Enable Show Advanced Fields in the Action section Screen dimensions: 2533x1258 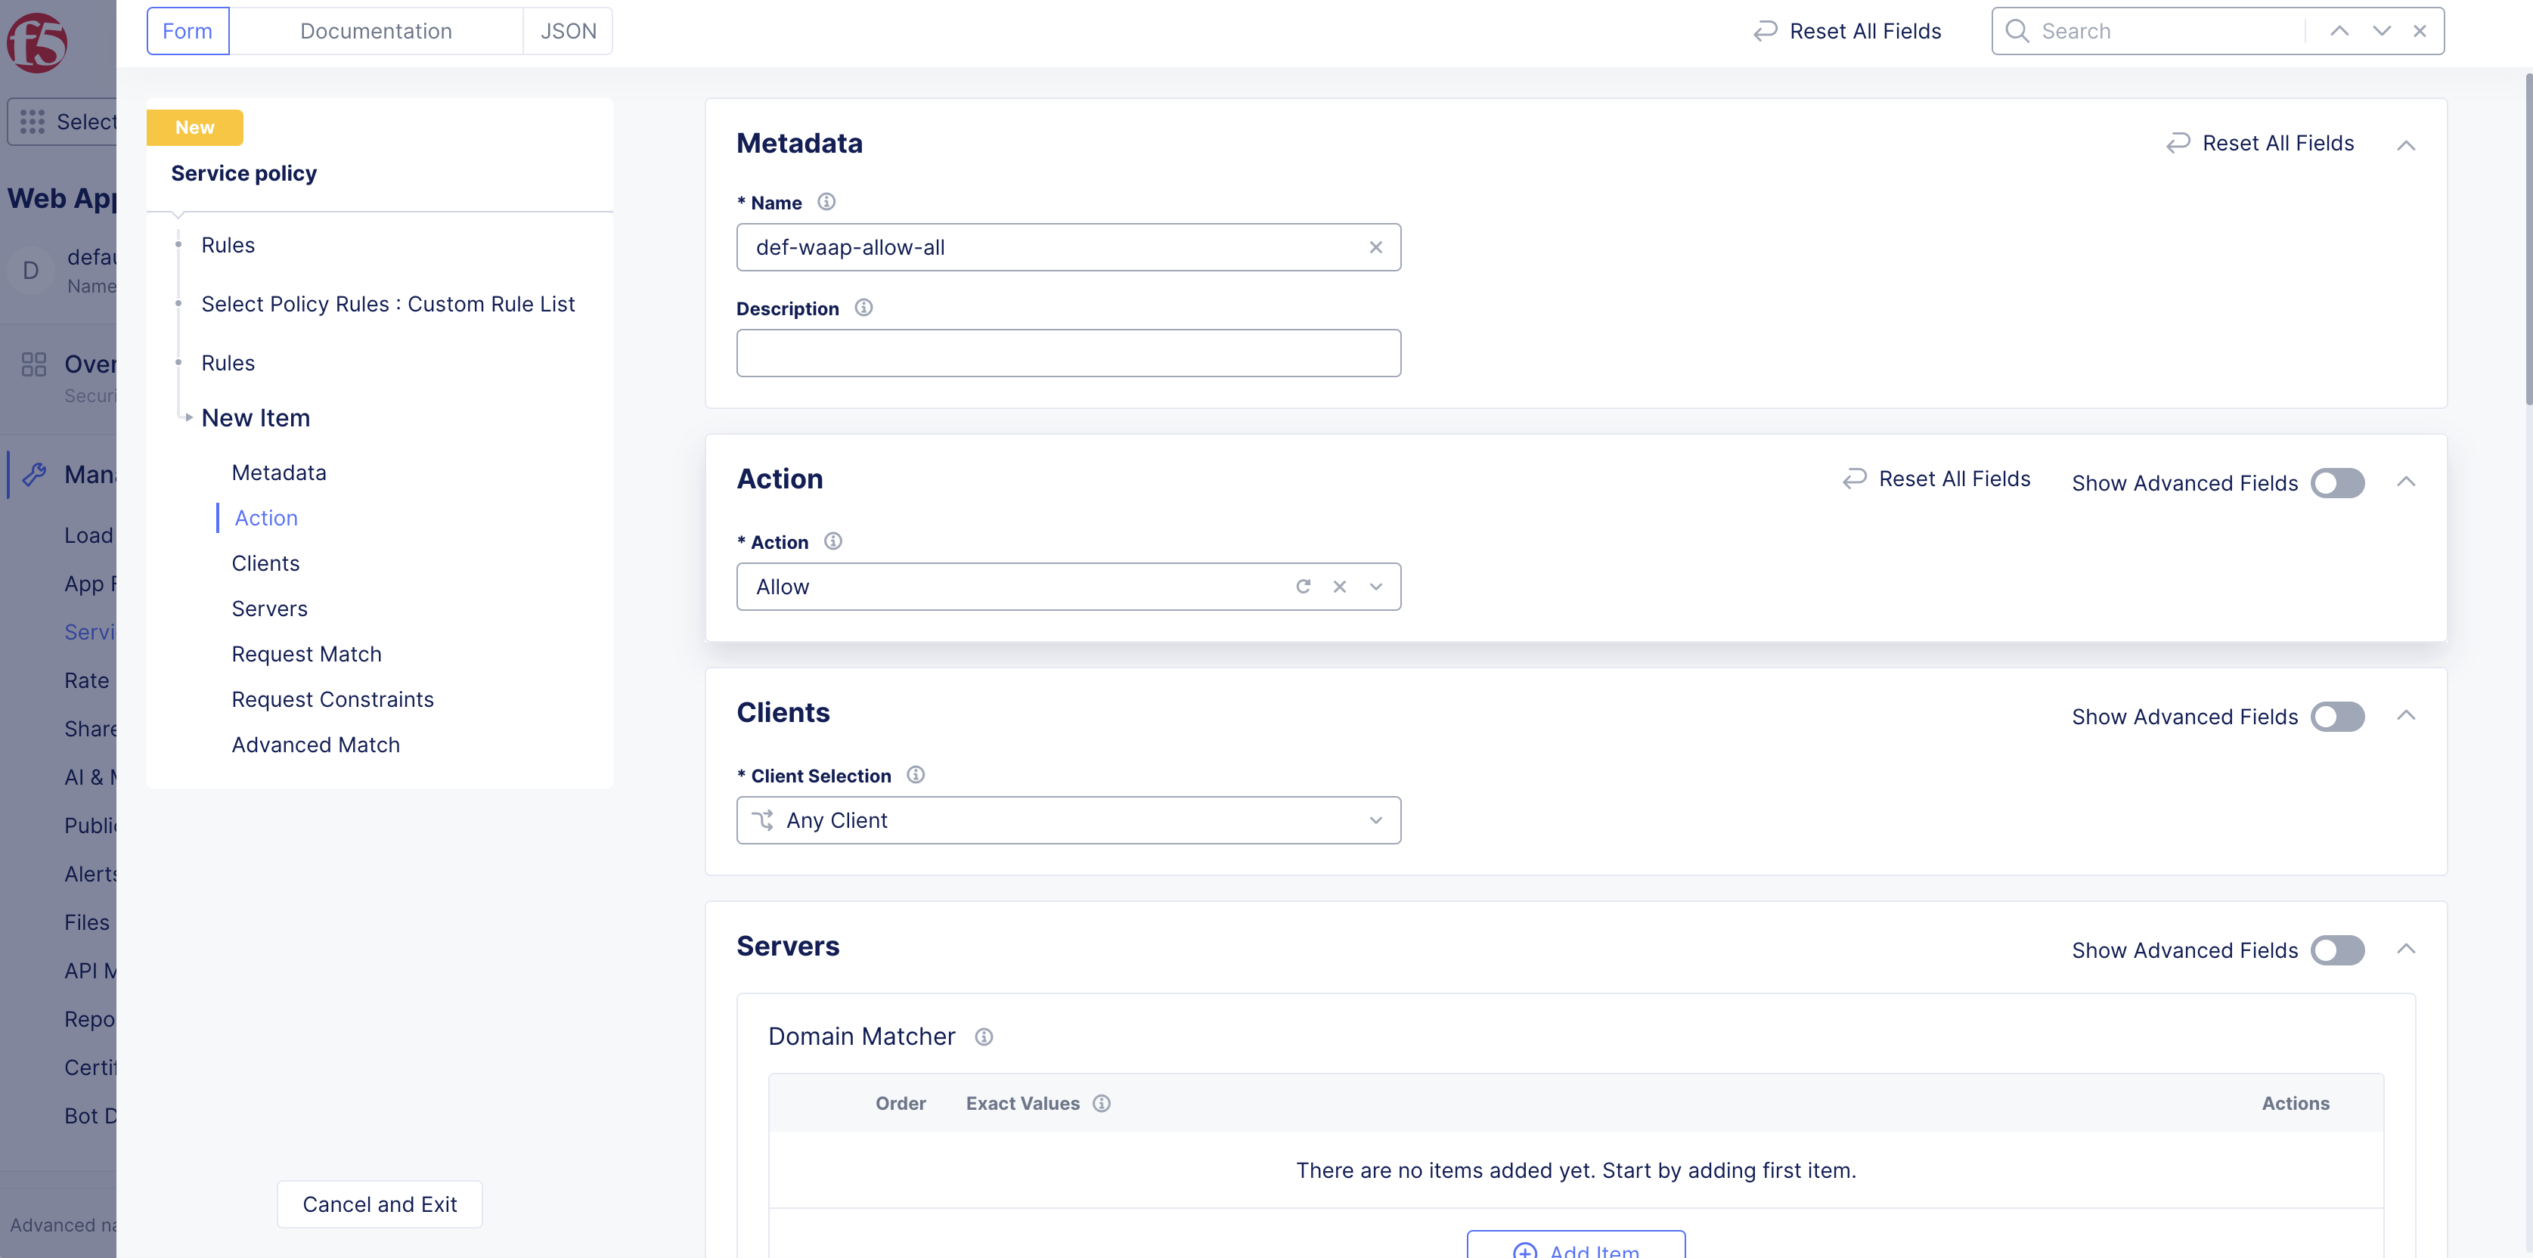point(2337,482)
